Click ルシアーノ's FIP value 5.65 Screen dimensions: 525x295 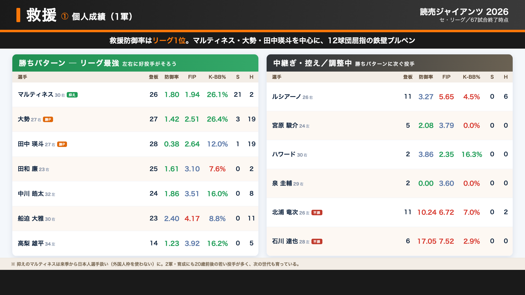coord(446,97)
